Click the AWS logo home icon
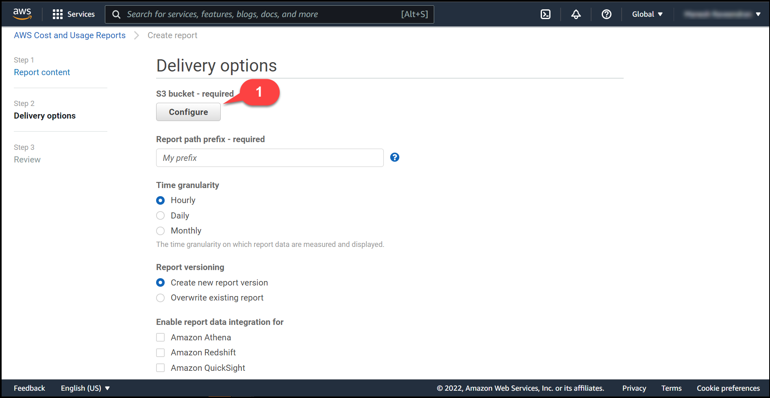 pyautogui.click(x=22, y=14)
